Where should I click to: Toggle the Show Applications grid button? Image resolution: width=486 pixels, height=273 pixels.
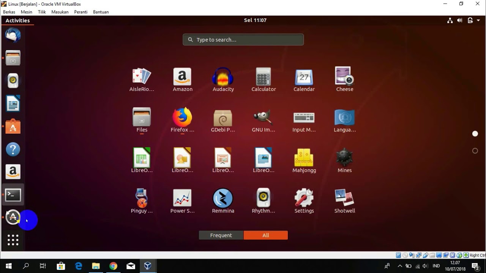click(13, 240)
